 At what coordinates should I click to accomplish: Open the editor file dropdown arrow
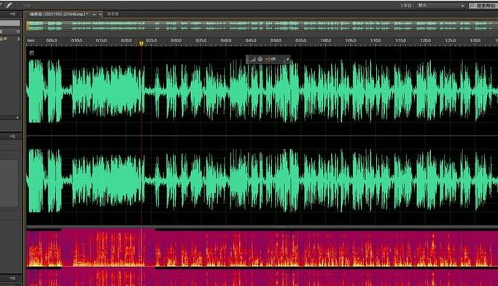click(94, 15)
